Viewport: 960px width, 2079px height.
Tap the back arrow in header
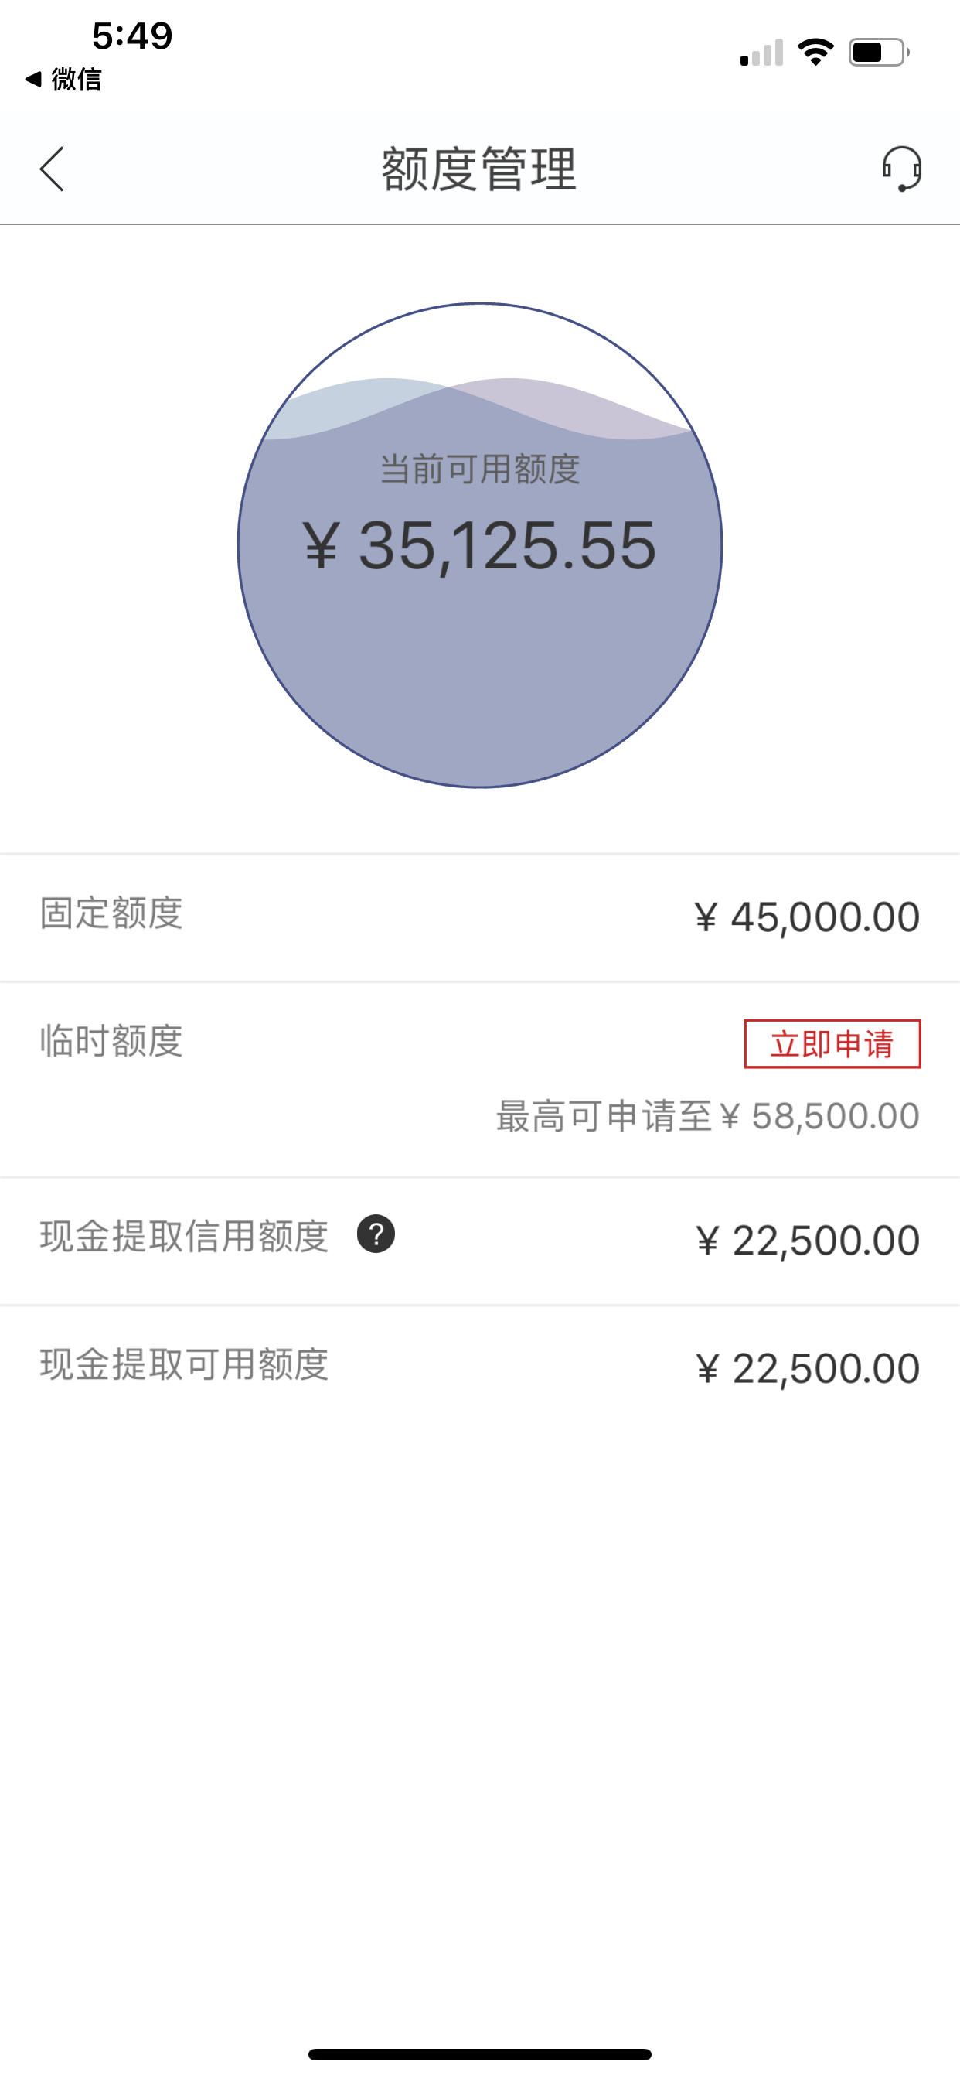[52, 169]
